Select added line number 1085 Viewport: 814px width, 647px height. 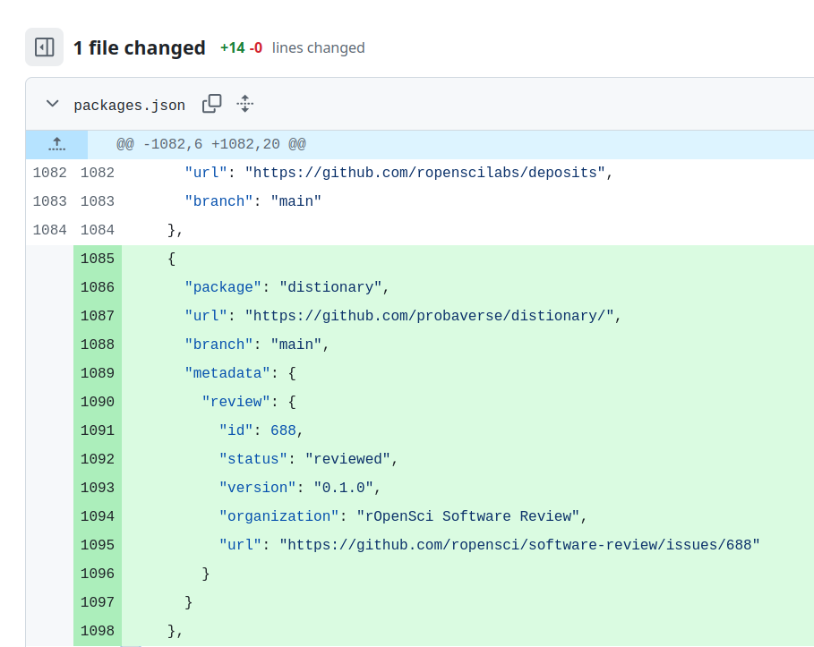97,258
